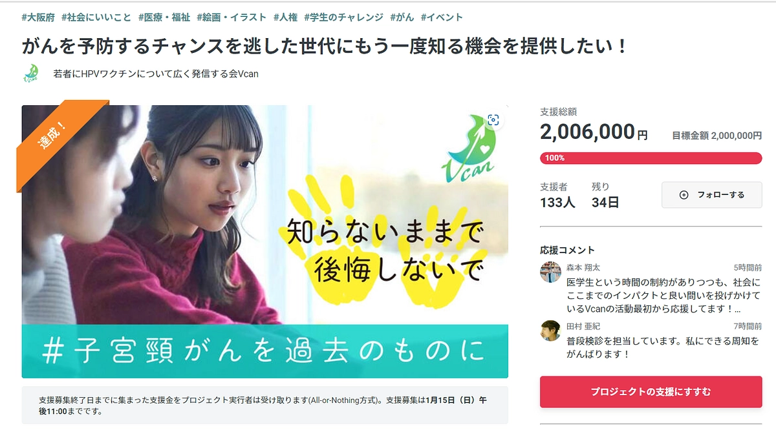Click the plus icon in フォローする button
The width and height of the screenshot is (776, 430).
click(684, 195)
